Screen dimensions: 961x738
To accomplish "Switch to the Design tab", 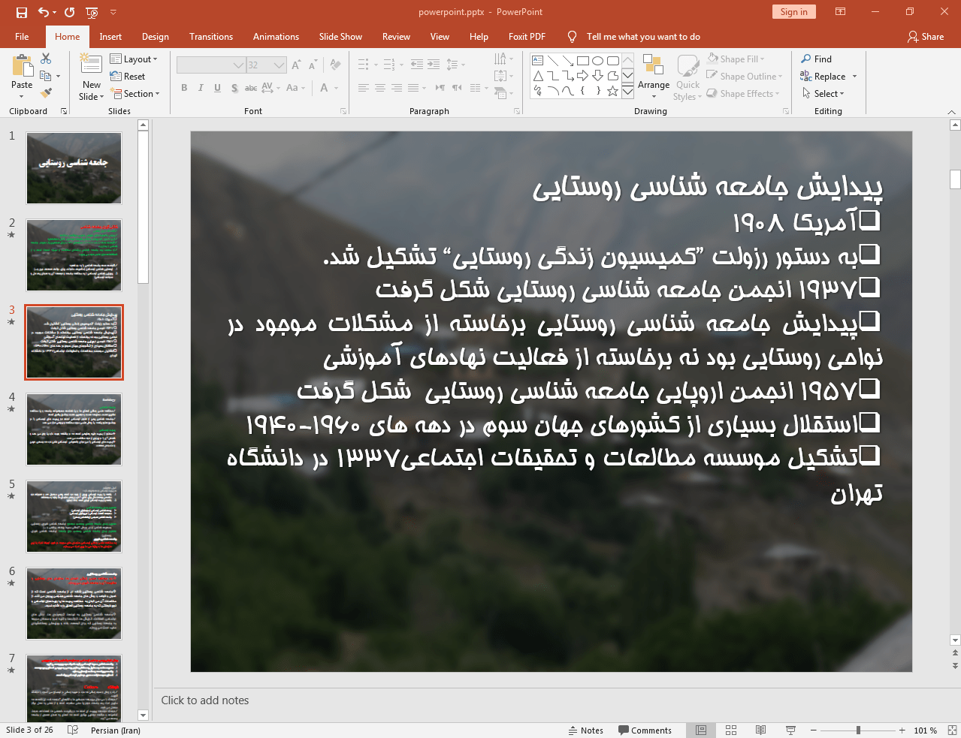I will point(156,36).
